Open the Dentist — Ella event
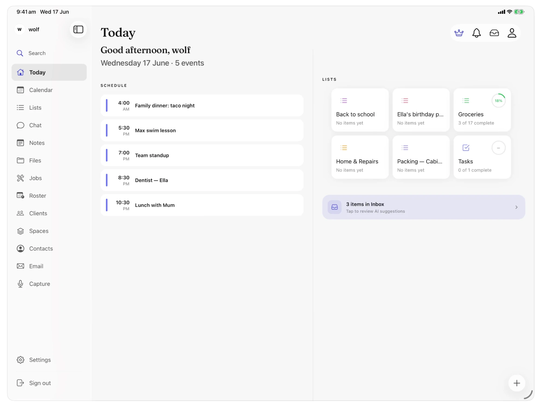Screen dimensions: 542x405 tap(202, 180)
